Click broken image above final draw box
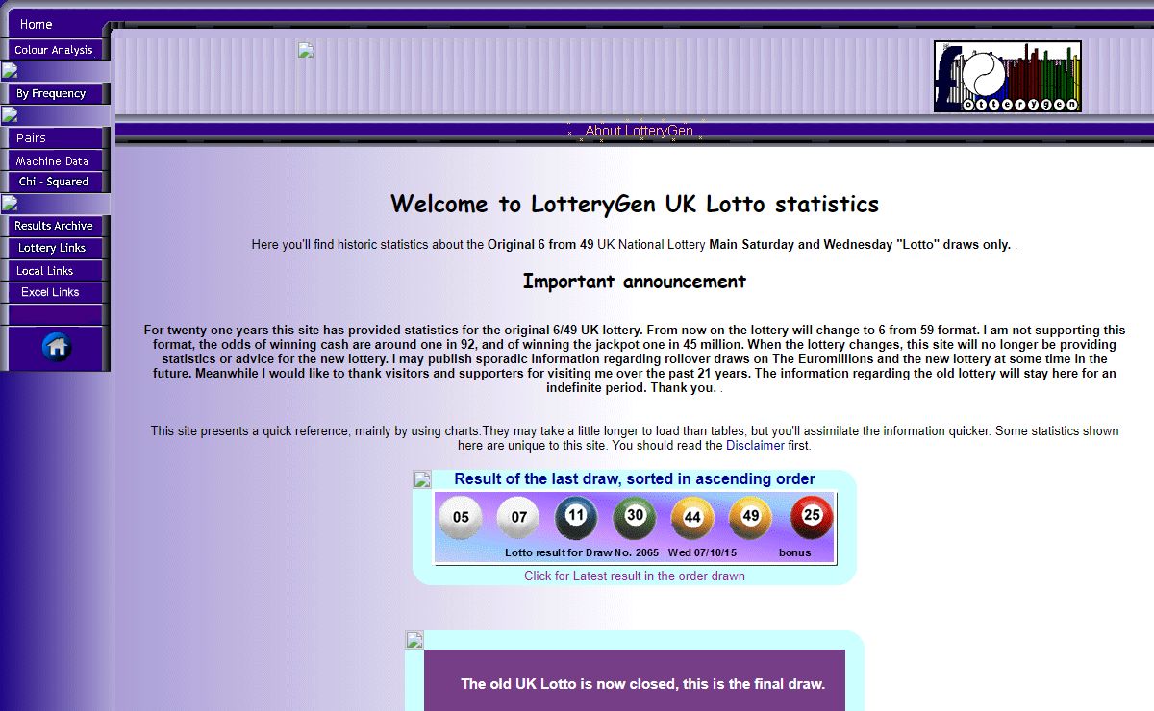This screenshot has width=1154, height=711. click(414, 640)
